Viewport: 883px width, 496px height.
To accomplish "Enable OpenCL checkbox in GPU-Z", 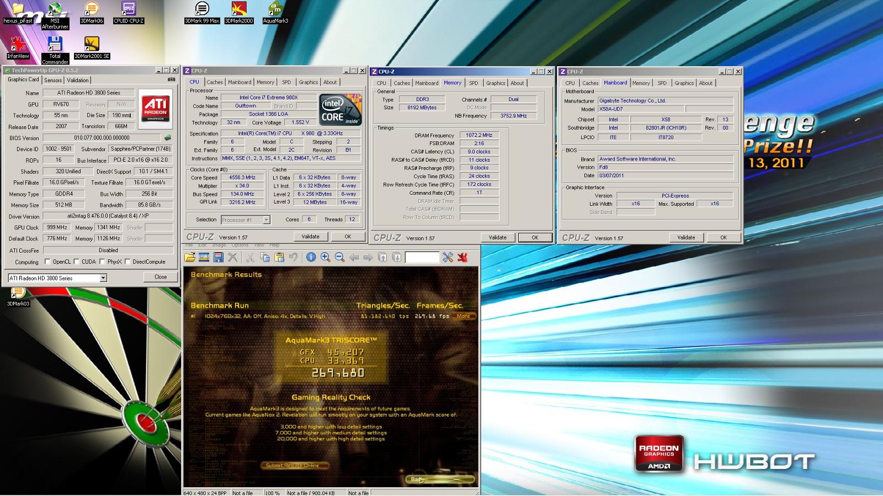I will click(47, 262).
